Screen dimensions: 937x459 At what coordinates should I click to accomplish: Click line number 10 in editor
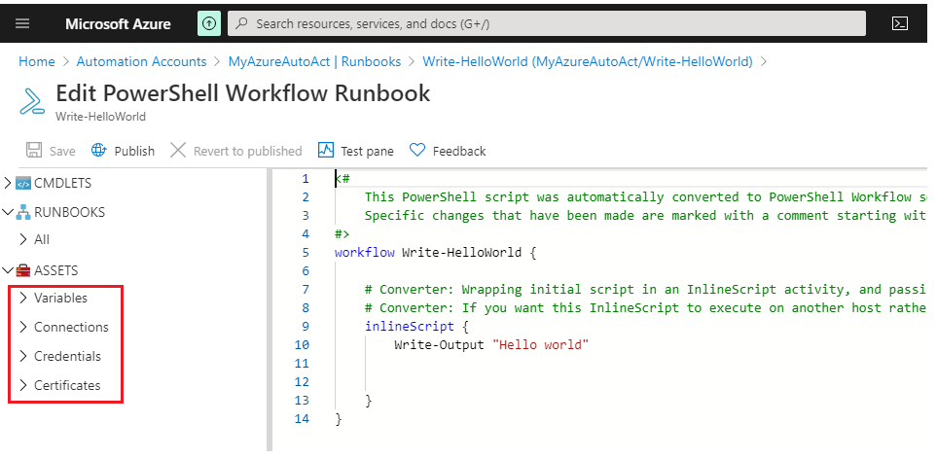(302, 345)
